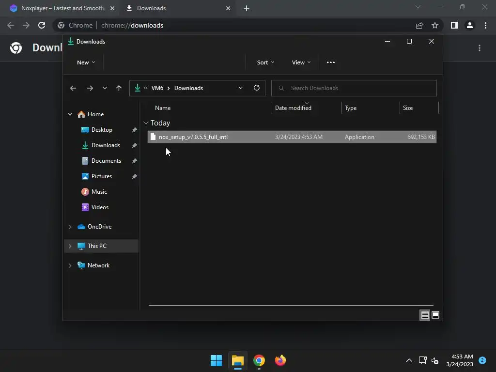496x372 pixels.
Task: Collapse the Today group
Action: click(x=146, y=123)
